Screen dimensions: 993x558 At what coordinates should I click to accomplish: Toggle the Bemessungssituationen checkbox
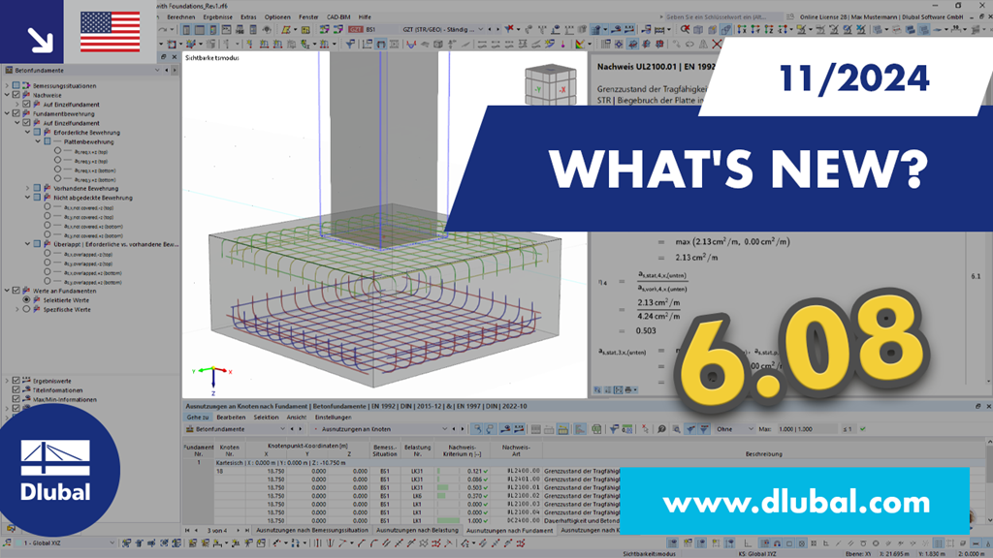16,85
